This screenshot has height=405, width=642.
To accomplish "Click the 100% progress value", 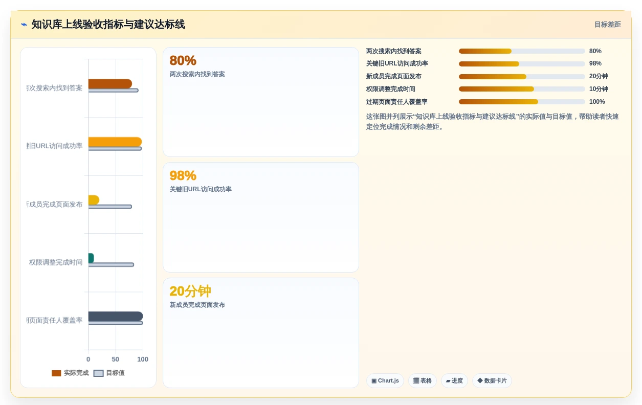I will (x=597, y=102).
